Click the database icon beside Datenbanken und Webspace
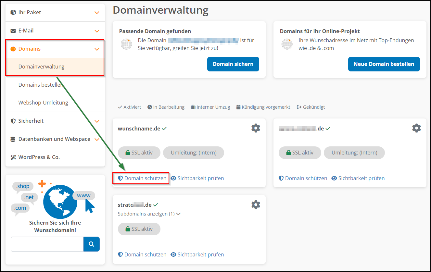The image size is (431, 272). [13, 139]
